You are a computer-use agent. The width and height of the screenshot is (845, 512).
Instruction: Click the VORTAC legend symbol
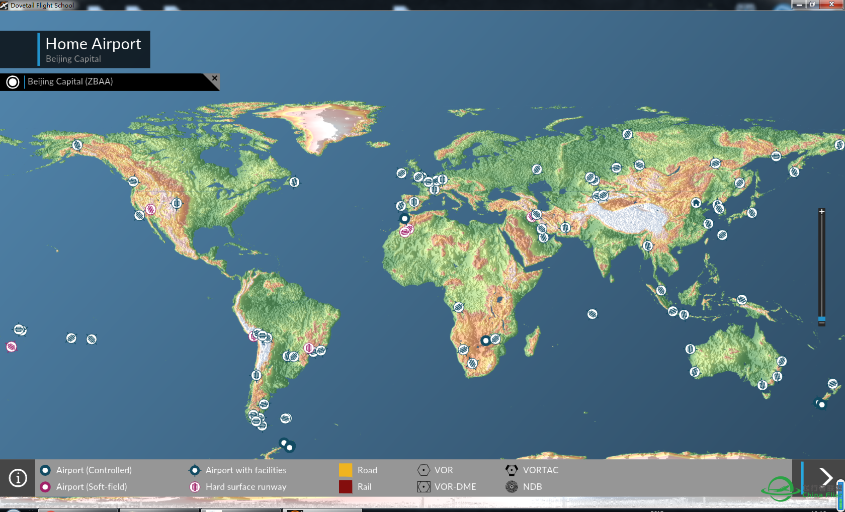tap(512, 470)
